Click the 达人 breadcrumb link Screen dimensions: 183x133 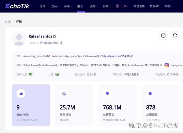click(x=8, y=22)
